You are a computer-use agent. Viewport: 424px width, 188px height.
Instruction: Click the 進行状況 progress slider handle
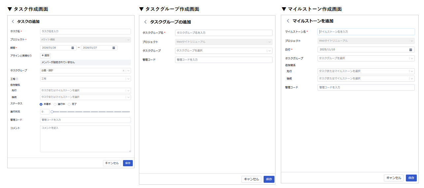[x=52, y=112]
